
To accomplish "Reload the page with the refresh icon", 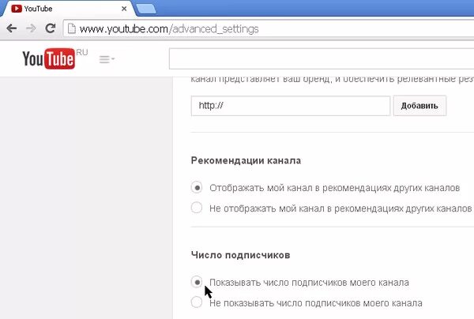I will tap(51, 28).
